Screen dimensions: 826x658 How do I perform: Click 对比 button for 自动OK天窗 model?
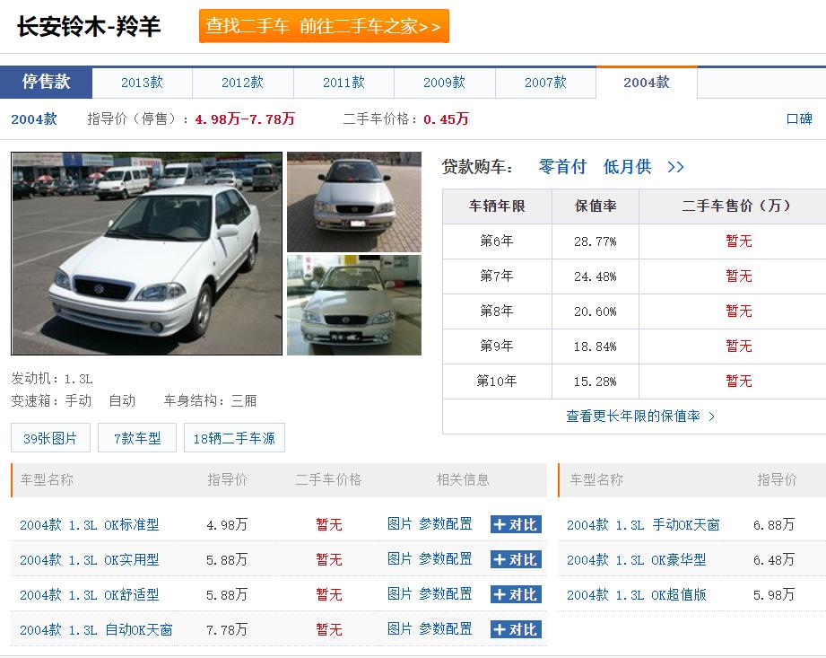516,628
